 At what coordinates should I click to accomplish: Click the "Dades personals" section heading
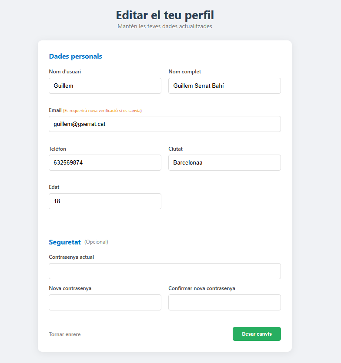point(76,56)
